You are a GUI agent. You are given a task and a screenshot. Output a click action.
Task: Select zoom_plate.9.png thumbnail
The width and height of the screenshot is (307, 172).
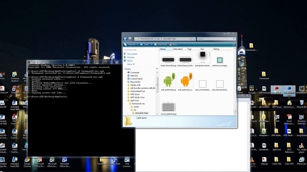(168, 108)
